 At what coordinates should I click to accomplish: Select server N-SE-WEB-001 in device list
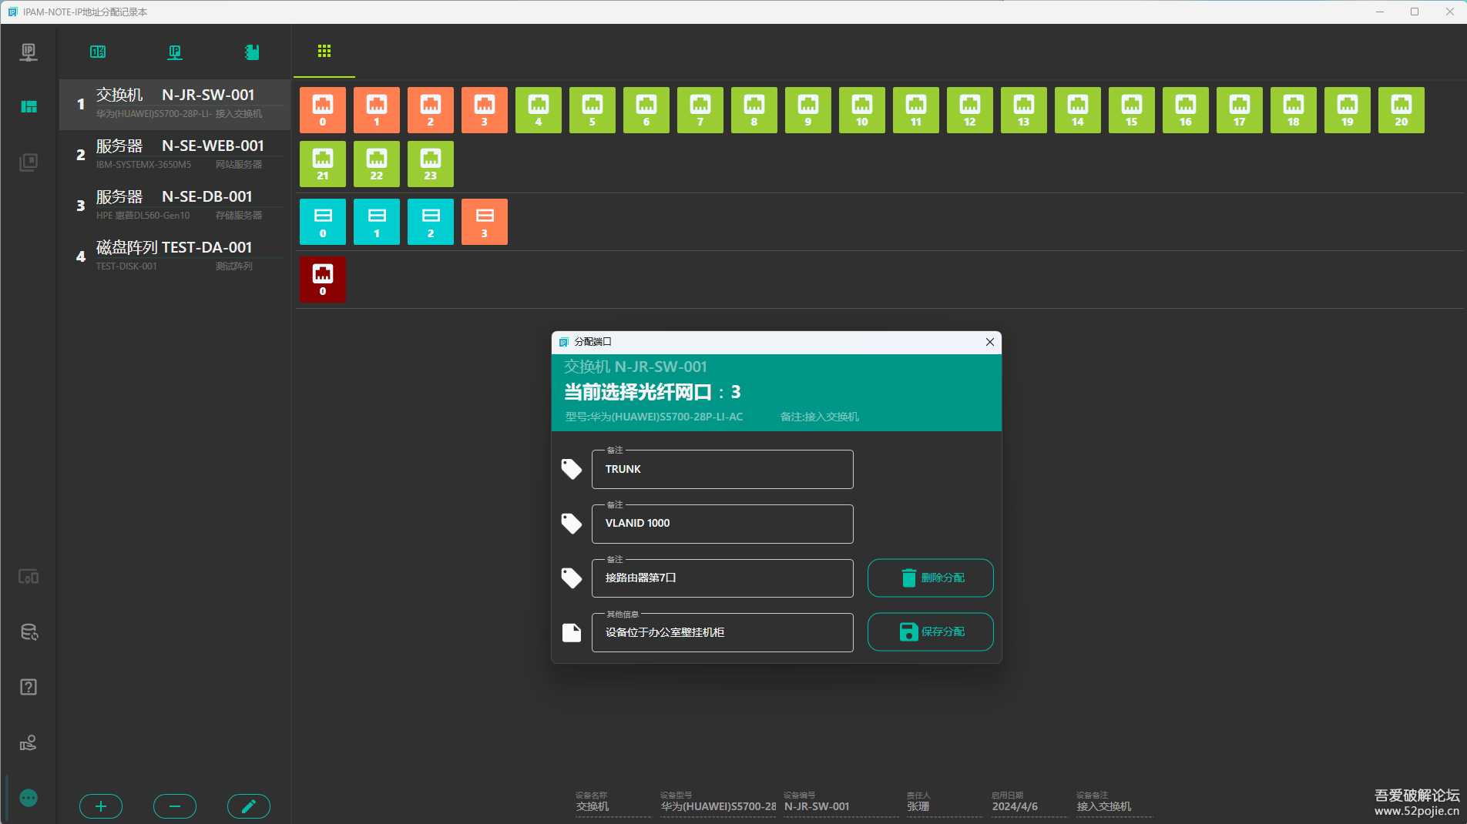coord(175,155)
